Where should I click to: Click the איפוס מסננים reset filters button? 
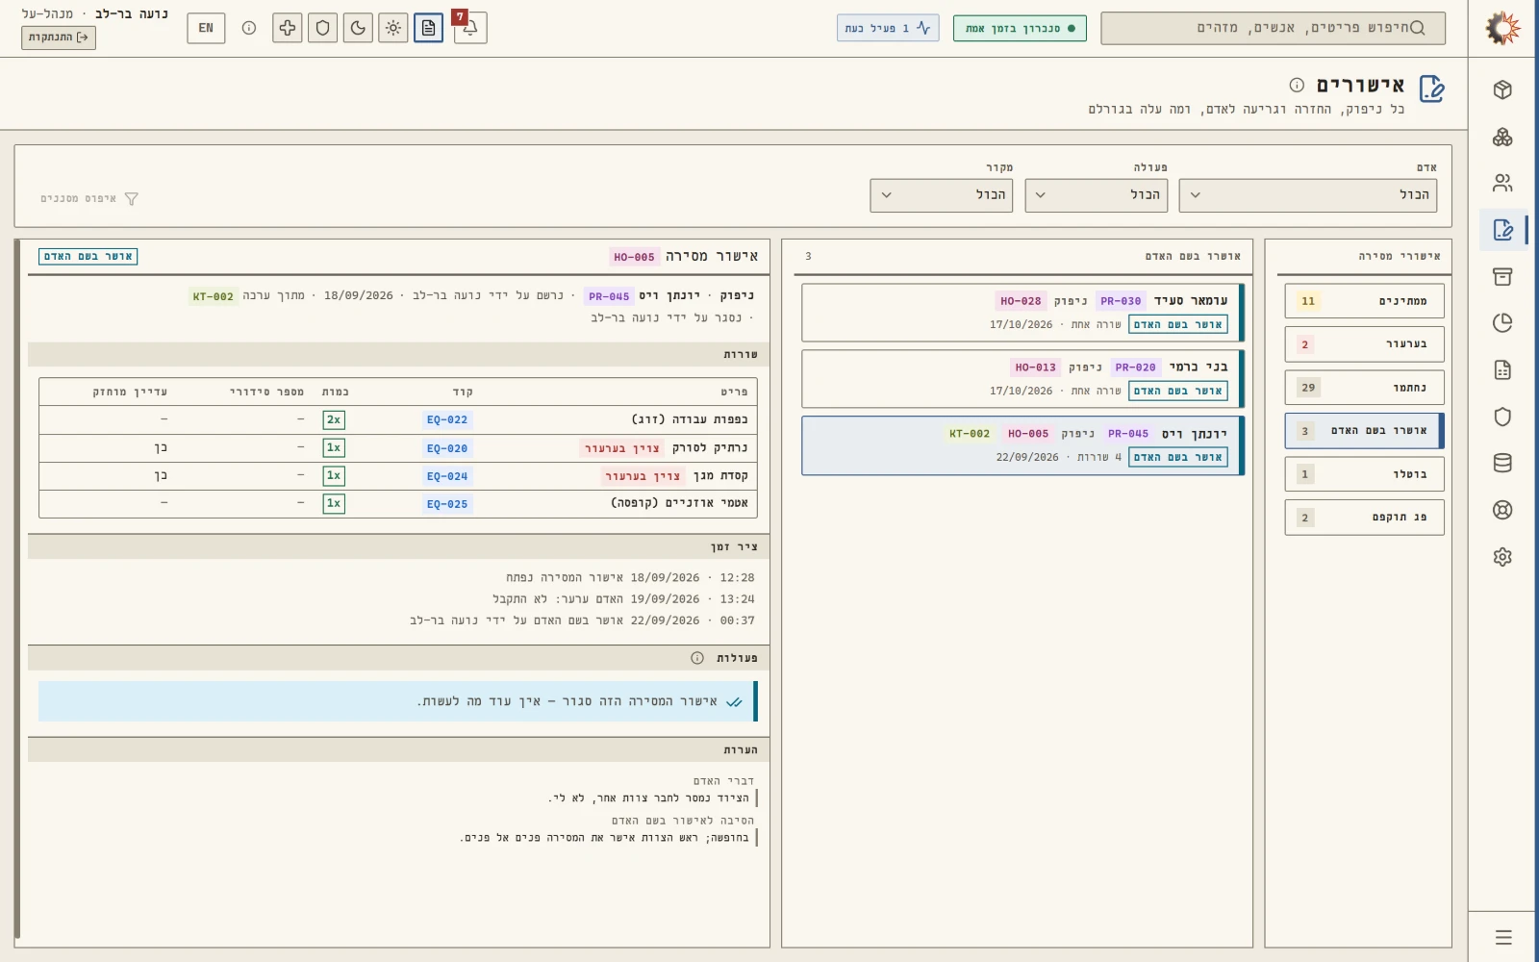click(x=89, y=199)
